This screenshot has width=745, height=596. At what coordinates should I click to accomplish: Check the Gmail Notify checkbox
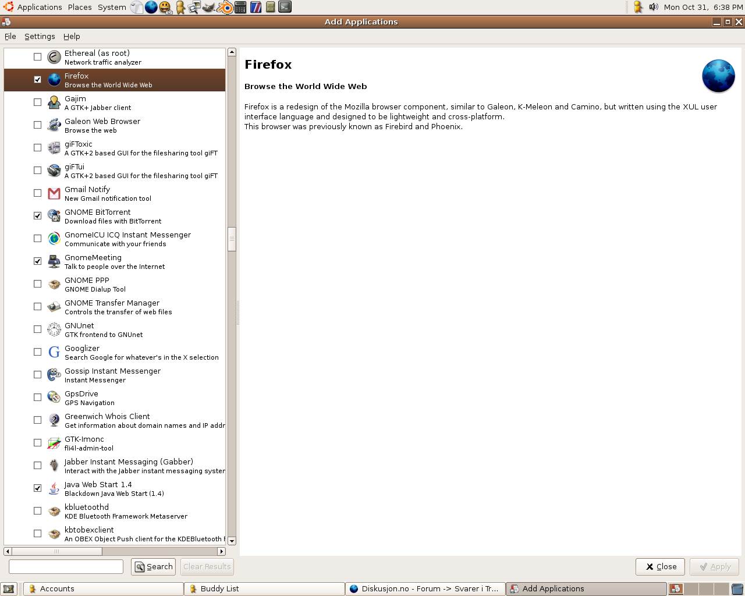(38, 193)
